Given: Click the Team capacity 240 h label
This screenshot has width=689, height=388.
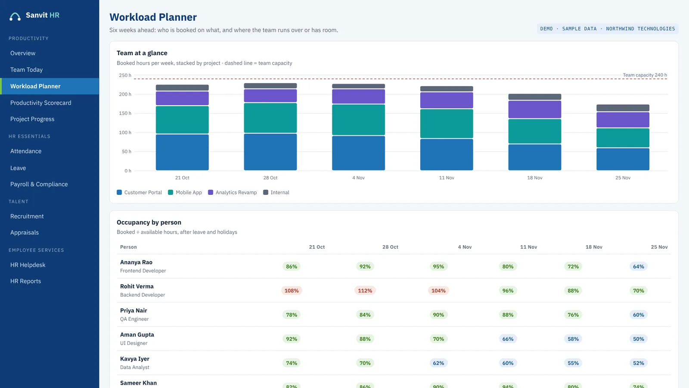Looking at the screenshot, I should point(645,75).
